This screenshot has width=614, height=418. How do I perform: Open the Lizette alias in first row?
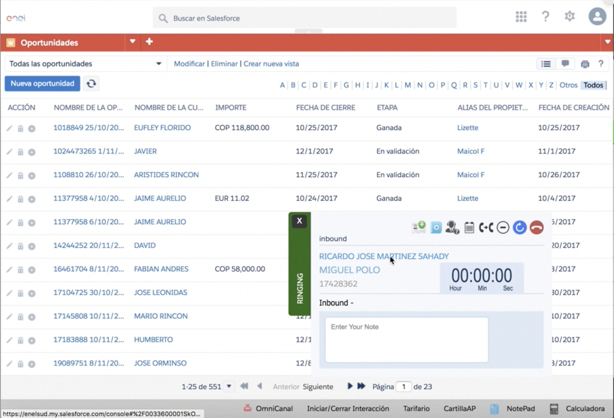point(467,128)
